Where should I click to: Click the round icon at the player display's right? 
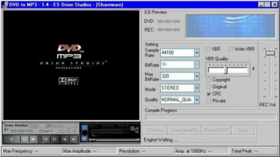tap(75, 131)
